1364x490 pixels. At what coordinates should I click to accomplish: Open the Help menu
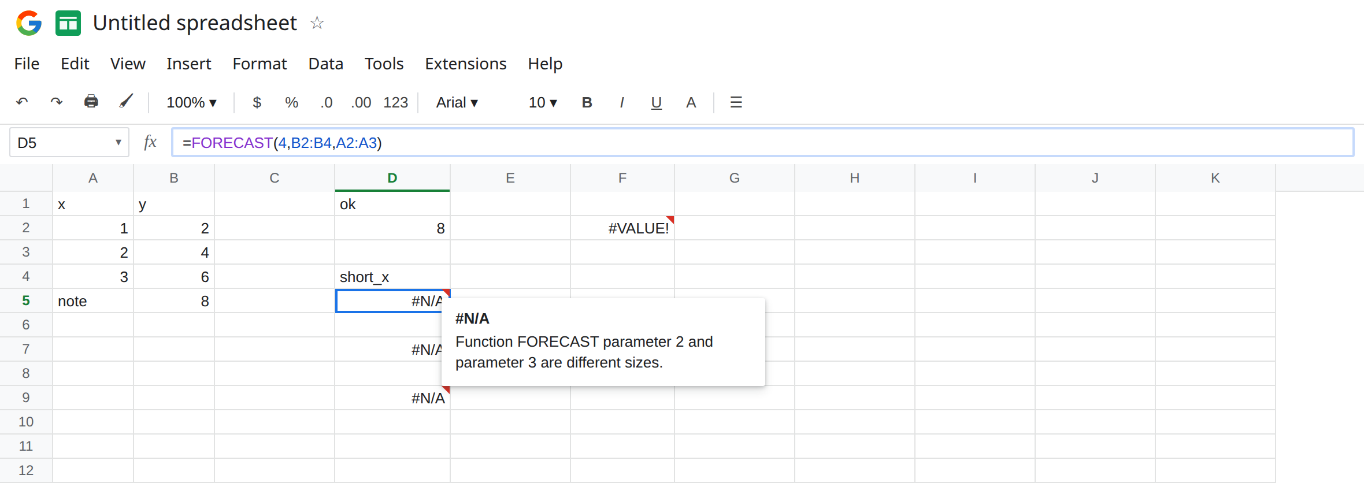(x=545, y=64)
